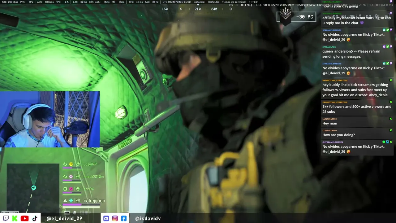Click the '-30 PC' rank points text
The width and height of the screenshot is (396, 223).
tap(305, 17)
